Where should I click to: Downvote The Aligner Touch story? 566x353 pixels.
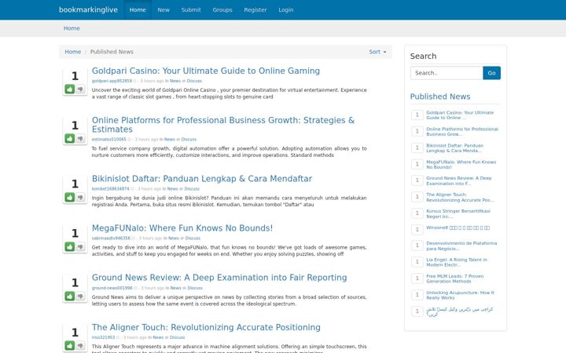pyautogui.click(x=80, y=345)
